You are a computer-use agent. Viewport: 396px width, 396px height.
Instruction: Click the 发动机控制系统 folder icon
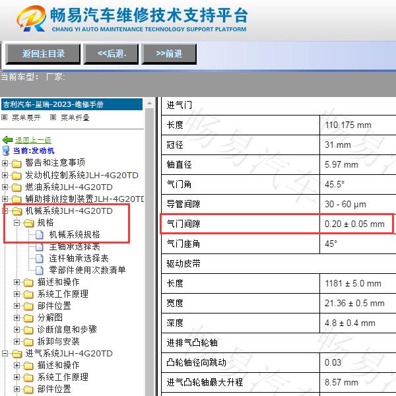click(16, 176)
